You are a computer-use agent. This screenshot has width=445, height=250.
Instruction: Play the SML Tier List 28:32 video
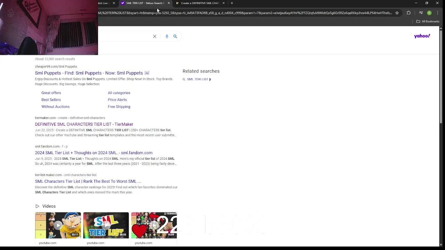point(106,225)
